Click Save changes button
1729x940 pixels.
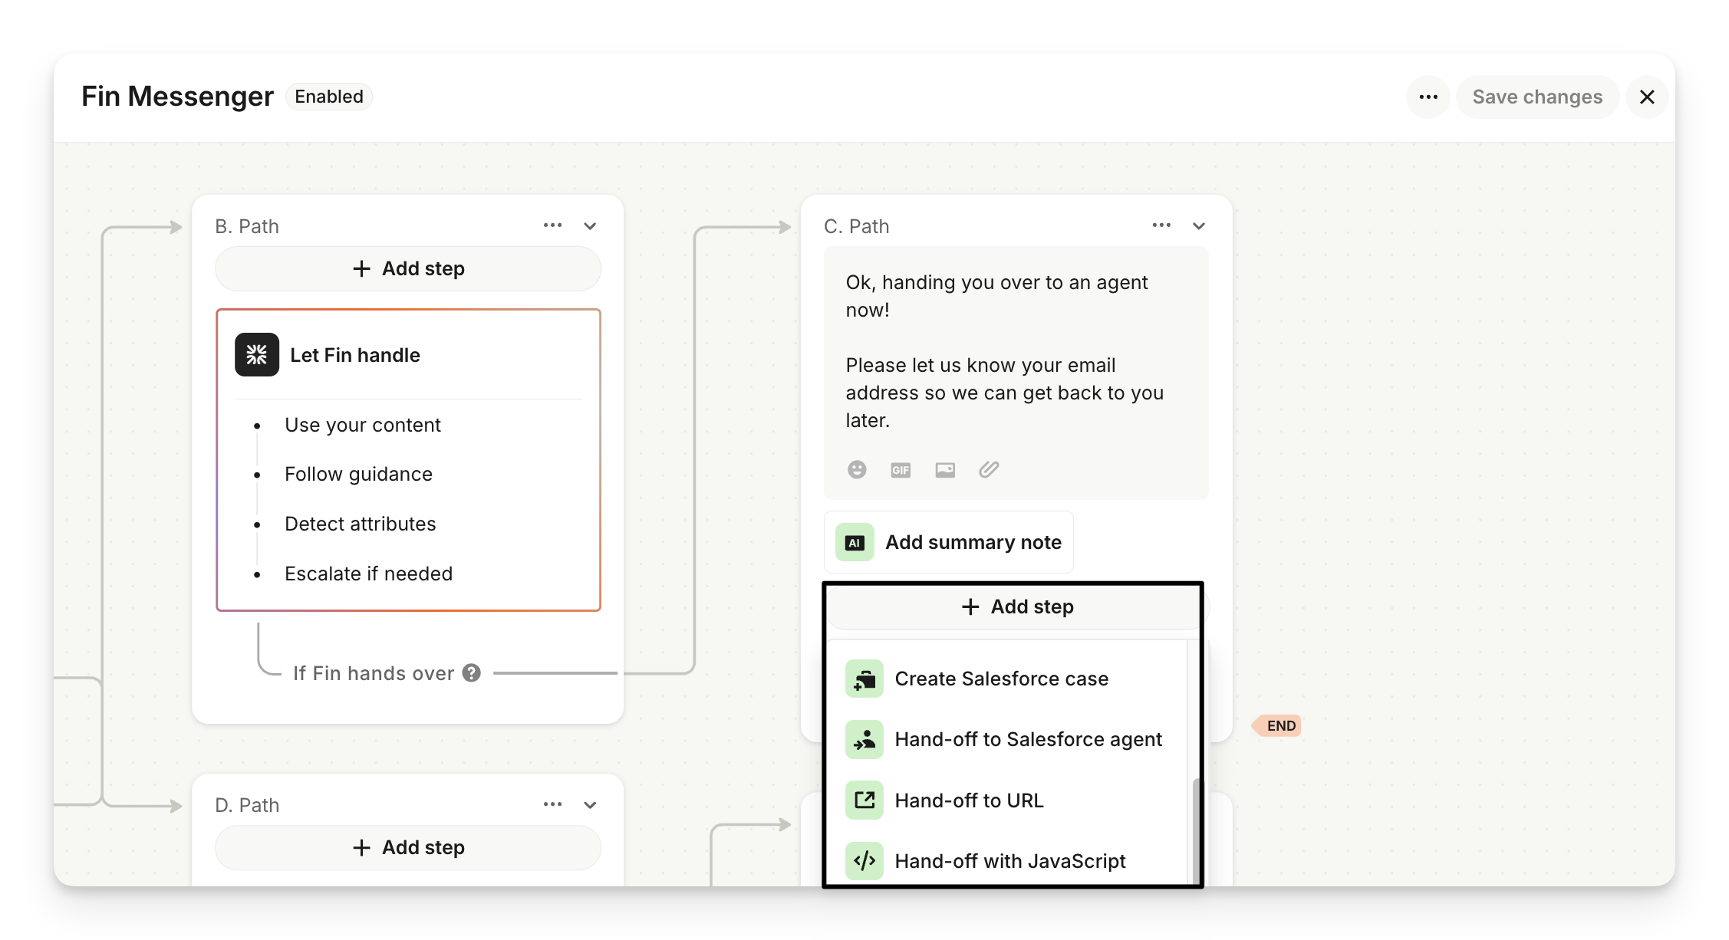[1537, 97]
